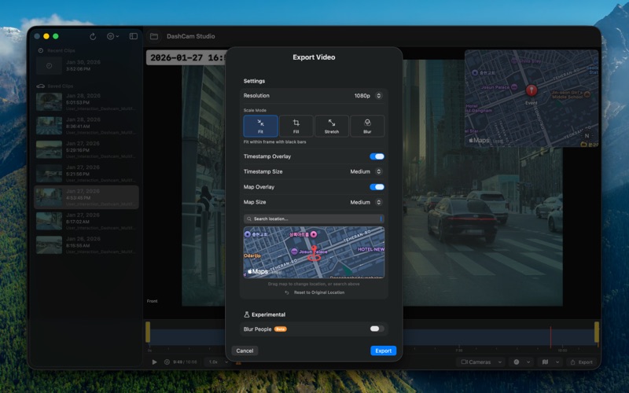Screen dimensions: 629x393
Task: Click the Search location field
Action: (x=314, y=219)
